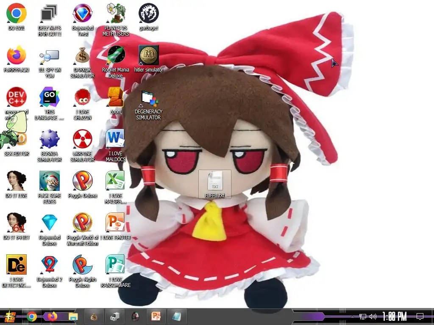Open the notepad icon in the taskbar
This screenshot has width=434, height=325.
pos(177,317)
